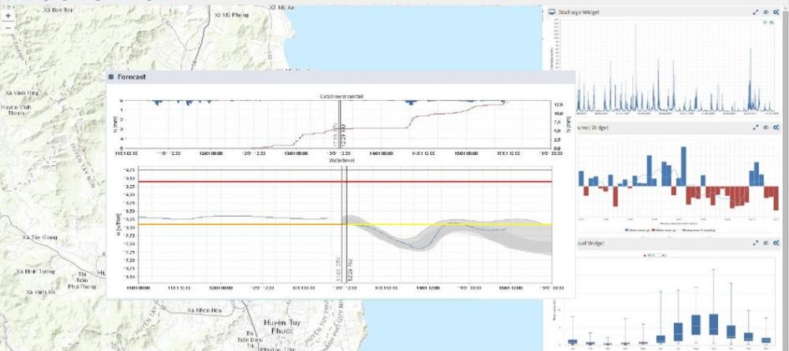Click the Discharge Widget monitor icon

pos(552,13)
